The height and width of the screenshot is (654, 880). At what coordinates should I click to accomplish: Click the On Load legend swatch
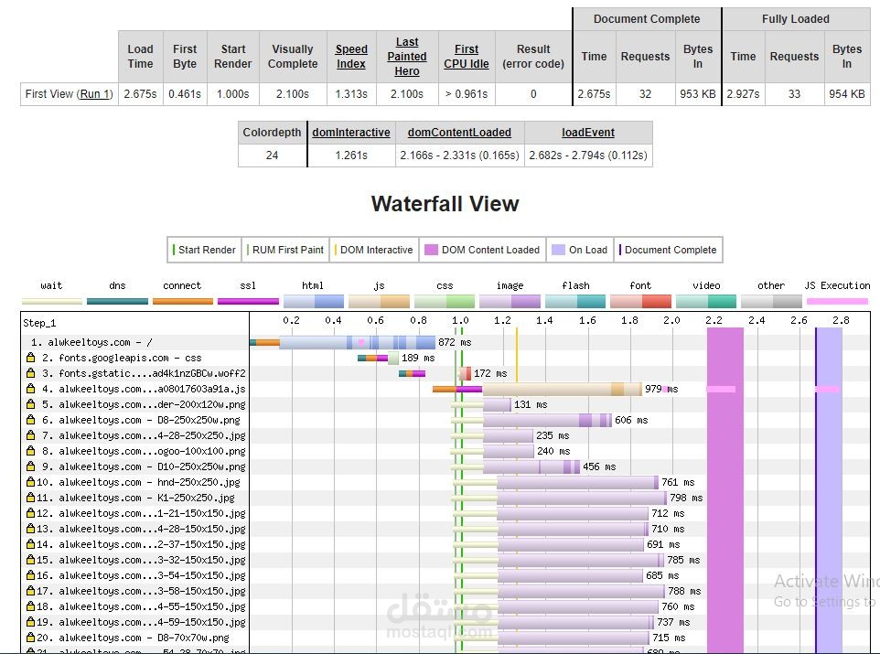tap(558, 250)
